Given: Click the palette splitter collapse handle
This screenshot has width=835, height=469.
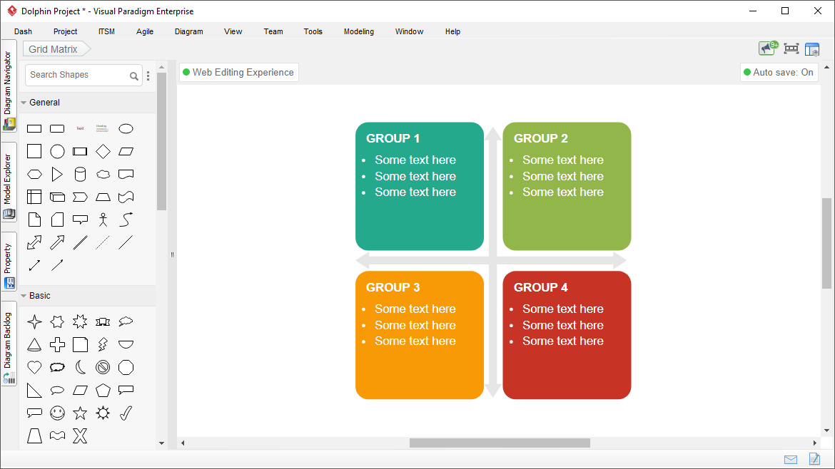Looking at the screenshot, I should coord(172,254).
